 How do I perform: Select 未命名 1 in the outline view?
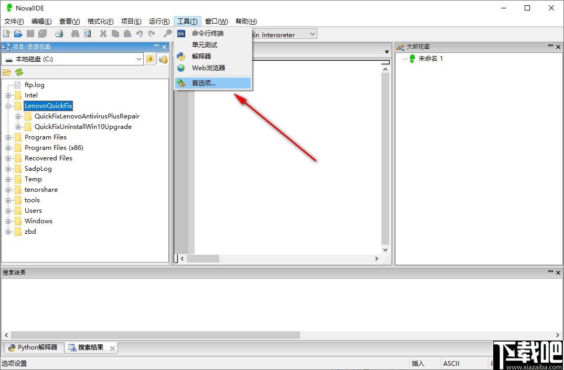pos(431,59)
